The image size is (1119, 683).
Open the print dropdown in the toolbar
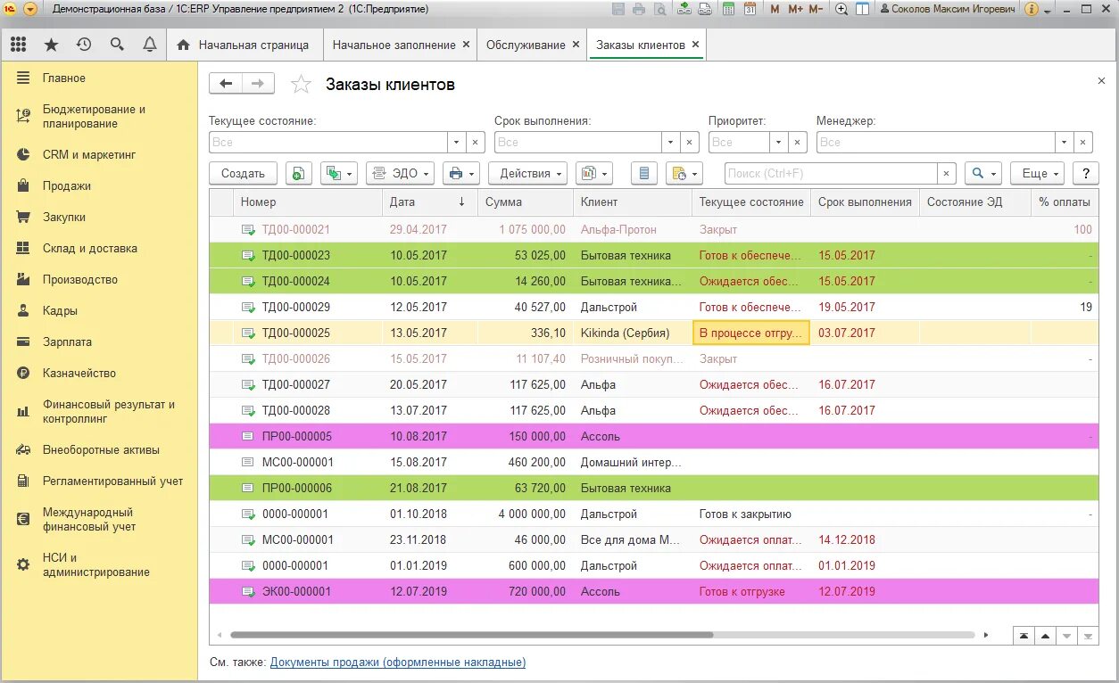[x=460, y=173]
